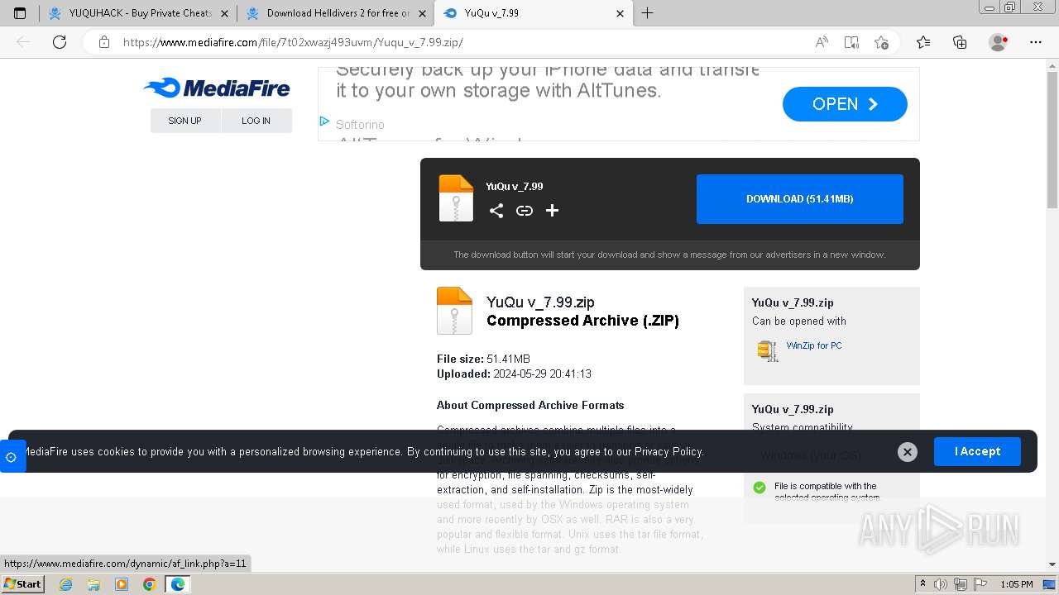Viewport: 1059px width, 595px height.
Task: Open Collections icon in Edge toolbar
Action: point(960,42)
